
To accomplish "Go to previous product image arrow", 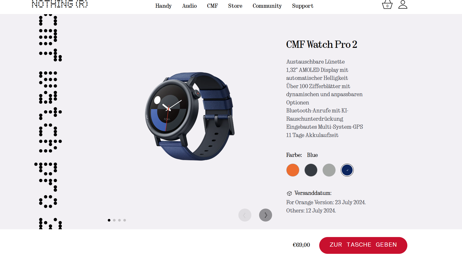I will coord(245,215).
